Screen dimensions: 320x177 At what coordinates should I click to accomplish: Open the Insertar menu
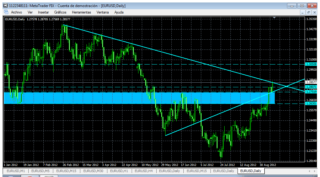click(43, 12)
